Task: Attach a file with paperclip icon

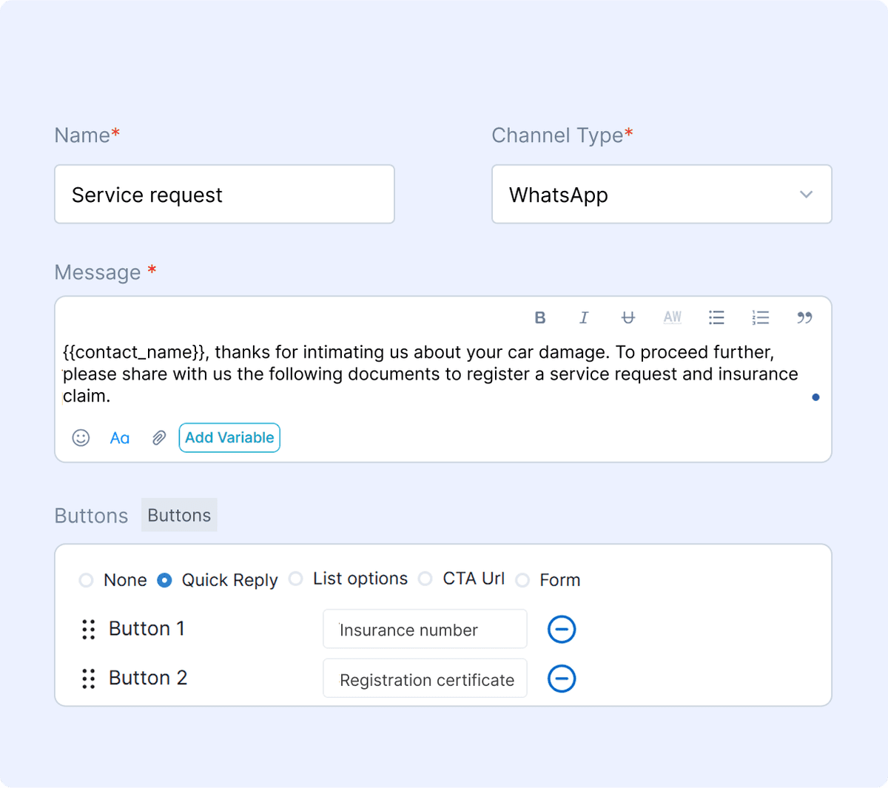Action: point(158,438)
